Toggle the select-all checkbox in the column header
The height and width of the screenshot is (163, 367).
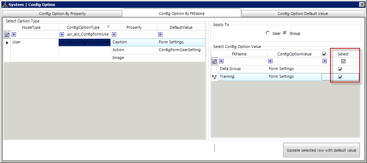tap(324, 54)
